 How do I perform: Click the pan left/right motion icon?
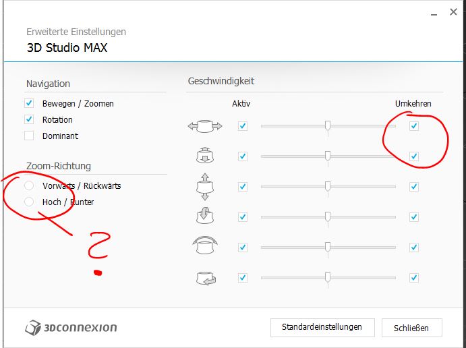tap(205, 126)
